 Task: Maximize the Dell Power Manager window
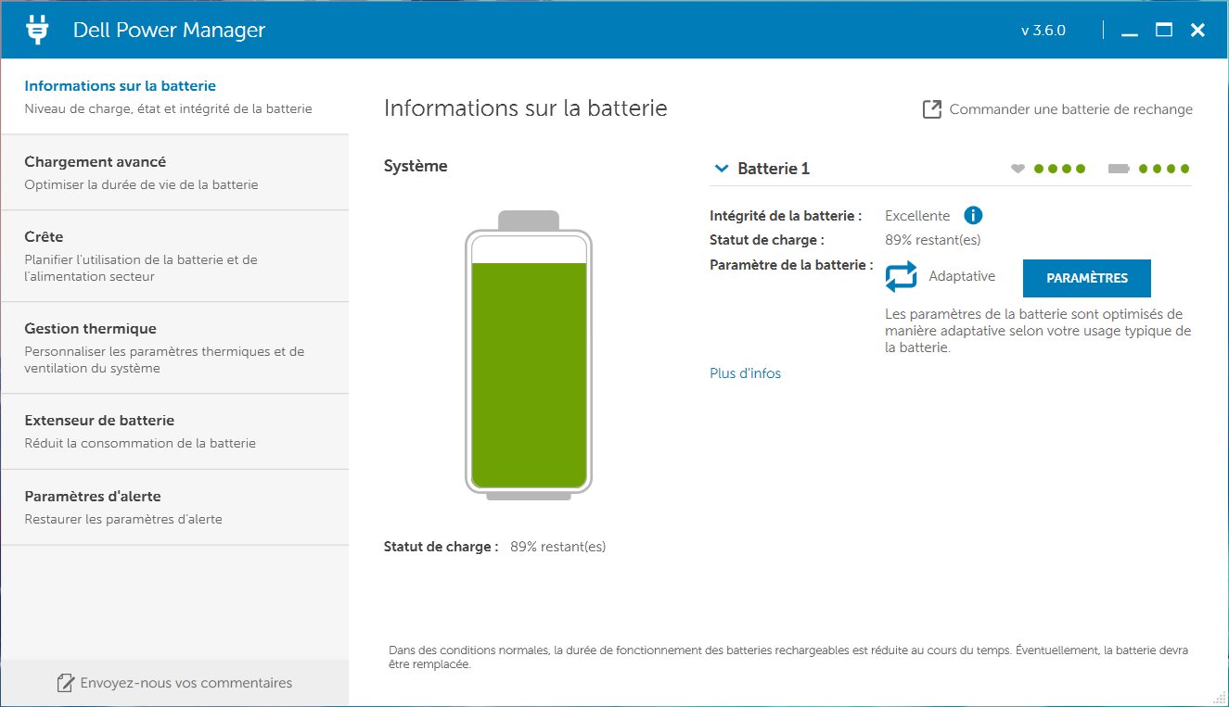(x=1163, y=30)
